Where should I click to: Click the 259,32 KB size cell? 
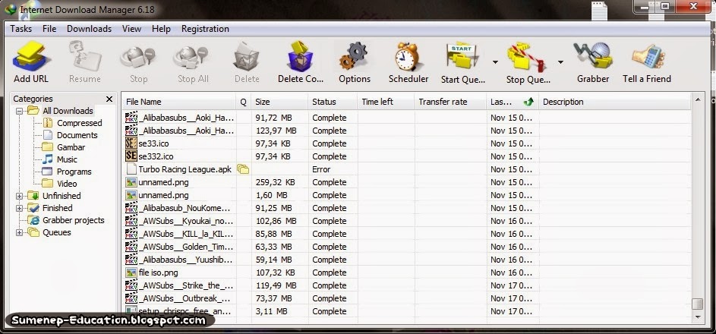click(x=275, y=182)
